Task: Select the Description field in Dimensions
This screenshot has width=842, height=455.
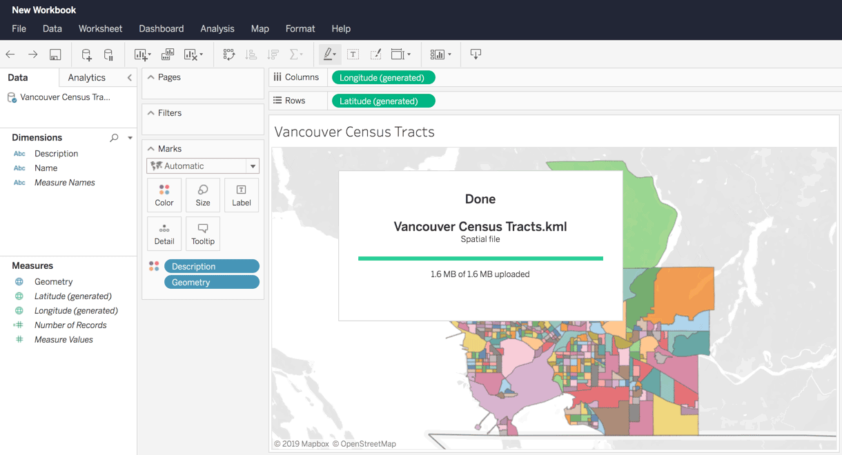Action: tap(56, 154)
